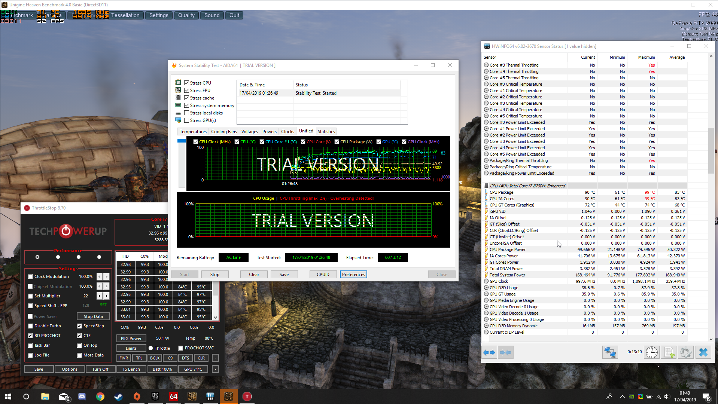
Task: Open Windows notification center icon
Action: 707,397
